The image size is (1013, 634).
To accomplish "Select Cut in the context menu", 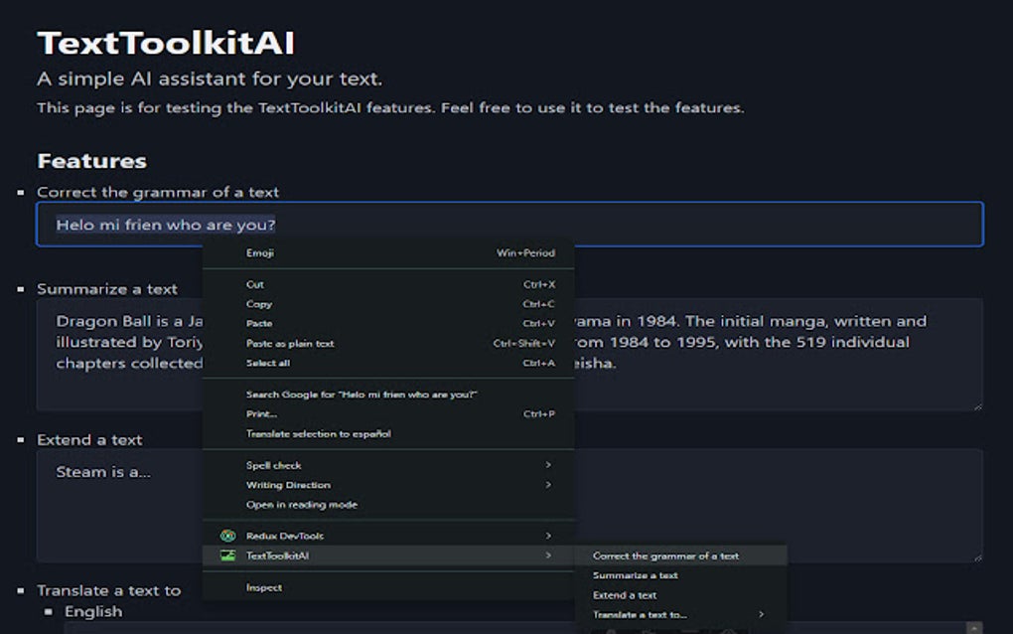I will pyautogui.click(x=255, y=284).
